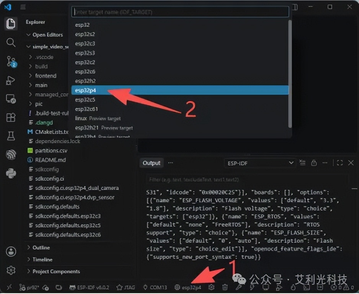Open README.md file

(47, 160)
